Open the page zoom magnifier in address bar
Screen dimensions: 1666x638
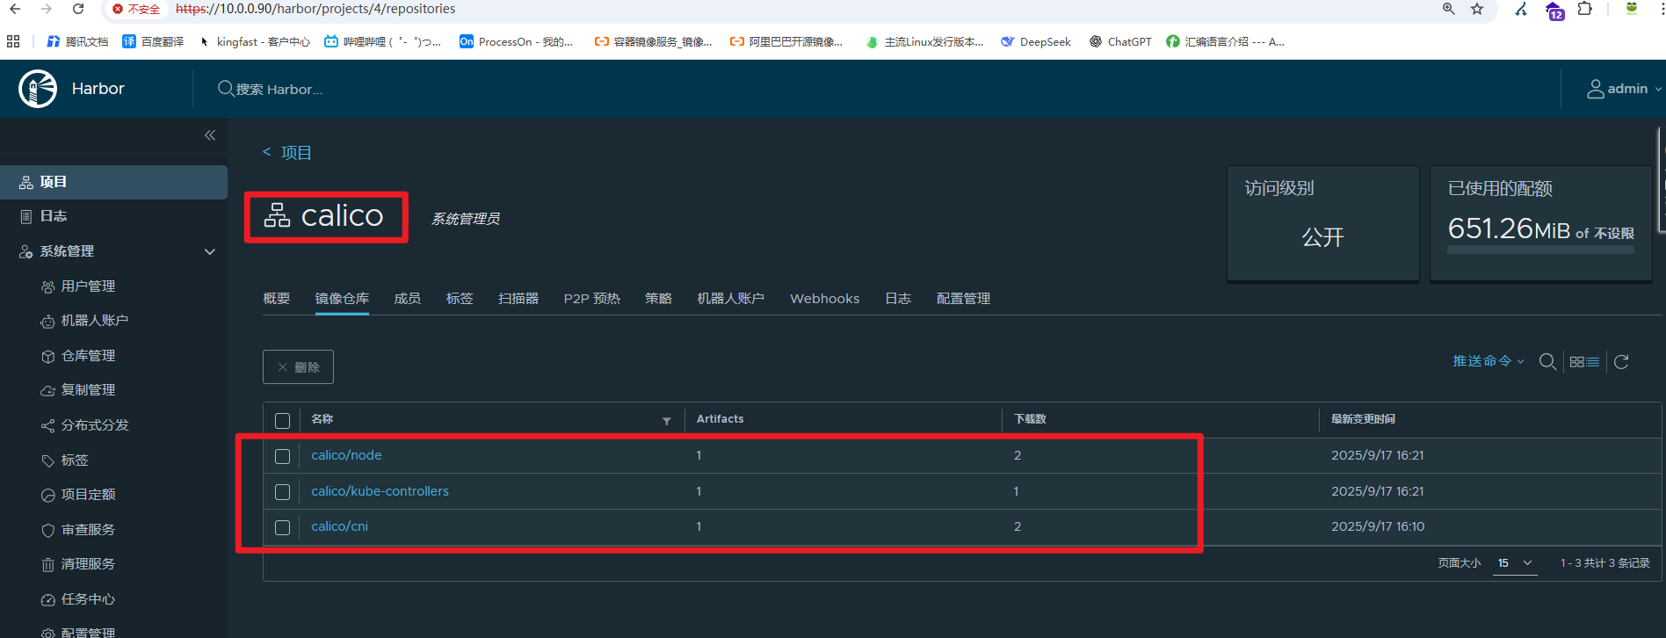click(1449, 9)
